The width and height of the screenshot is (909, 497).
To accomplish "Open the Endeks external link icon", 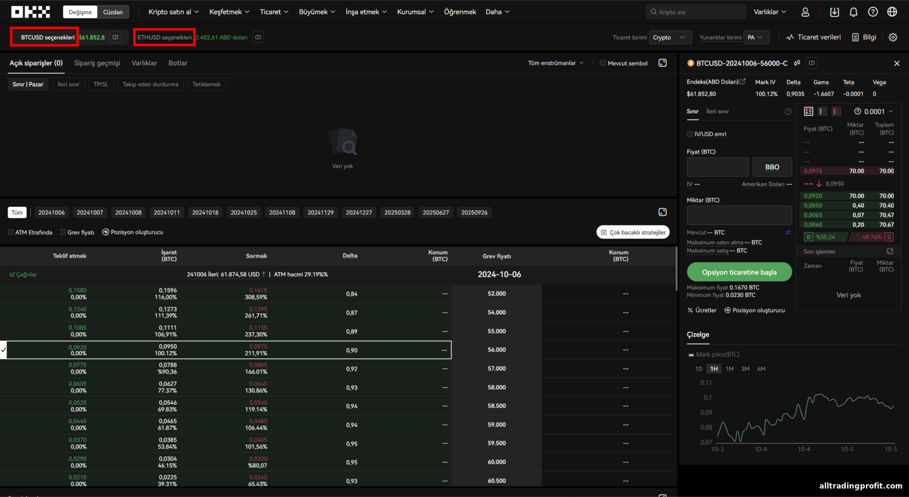I will tap(742, 81).
